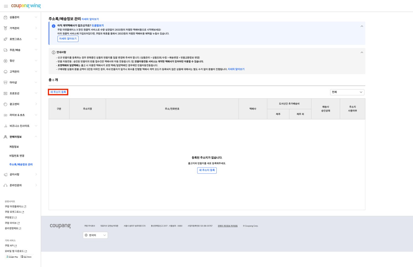This screenshot has width=413, height=267.
Task: Click the 판매자정보 person icon
Action: [5, 137]
